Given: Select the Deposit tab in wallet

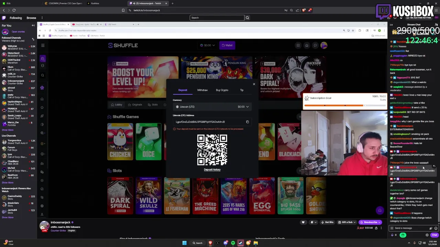Looking at the screenshot, I should click(183, 90).
